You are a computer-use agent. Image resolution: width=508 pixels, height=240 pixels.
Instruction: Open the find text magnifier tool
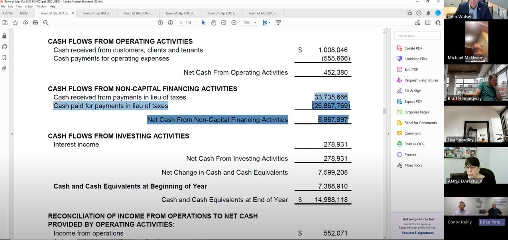[46, 23]
